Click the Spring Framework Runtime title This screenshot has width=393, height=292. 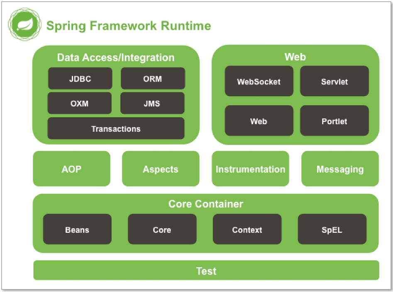tap(129, 26)
